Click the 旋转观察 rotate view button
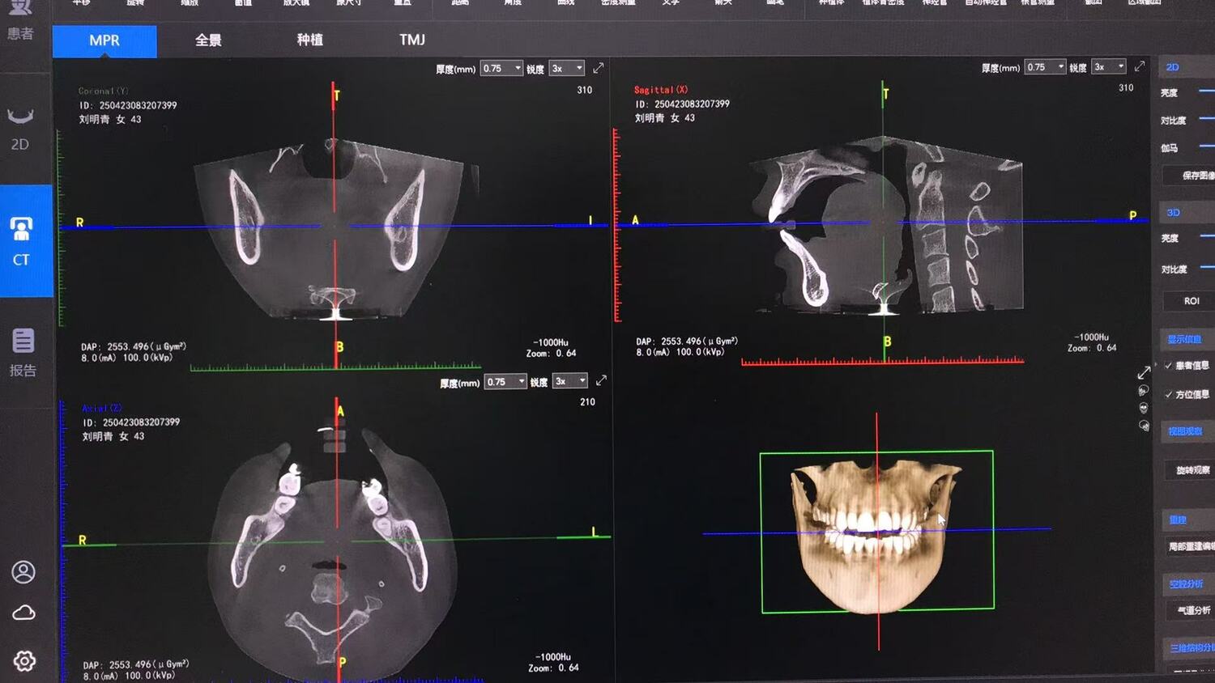Image resolution: width=1215 pixels, height=683 pixels. click(x=1192, y=470)
